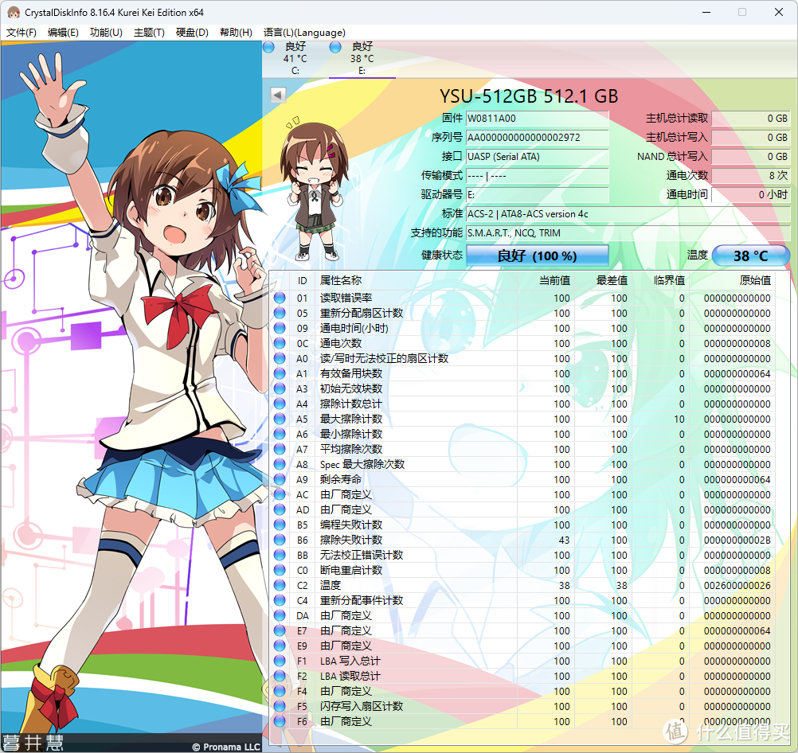Viewport: 798px width, 753px height.
Task: Click the CrystalDiskInfo app icon in title bar
Action: click(12, 12)
